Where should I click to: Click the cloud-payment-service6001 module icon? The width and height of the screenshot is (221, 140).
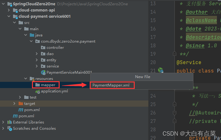coord(15,16)
